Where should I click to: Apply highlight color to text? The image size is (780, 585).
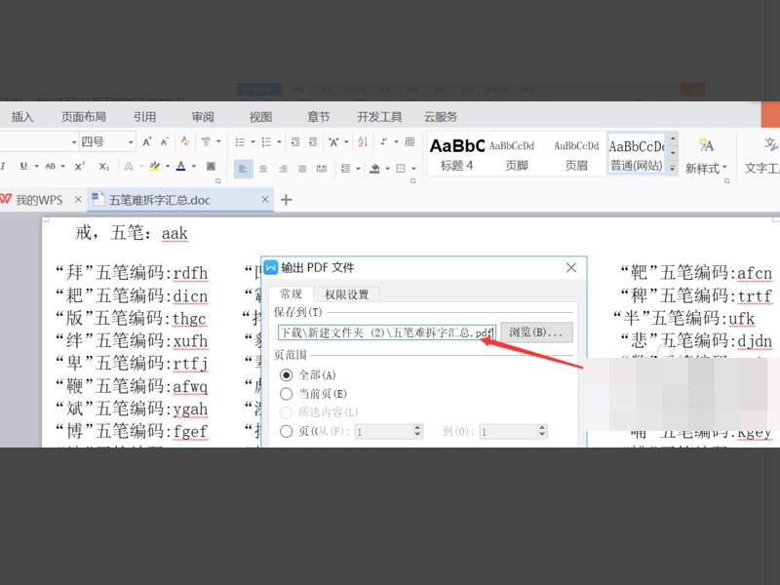(156, 166)
